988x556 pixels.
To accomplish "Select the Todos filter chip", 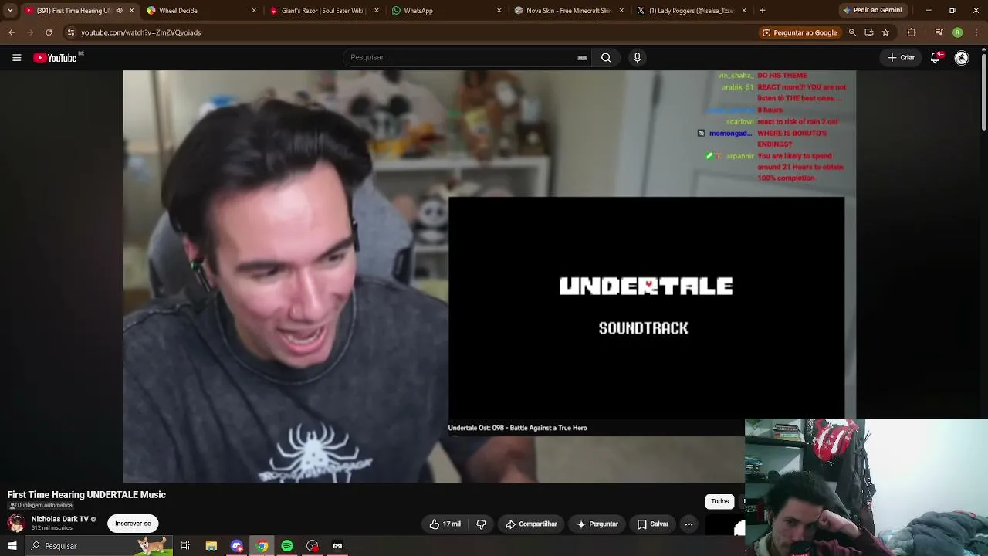I will pos(719,501).
